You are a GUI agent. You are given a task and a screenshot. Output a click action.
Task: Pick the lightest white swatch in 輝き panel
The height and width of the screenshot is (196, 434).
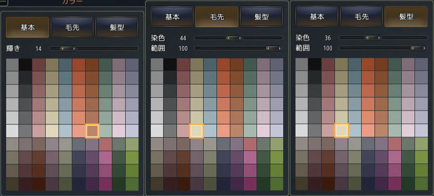pos(12,131)
